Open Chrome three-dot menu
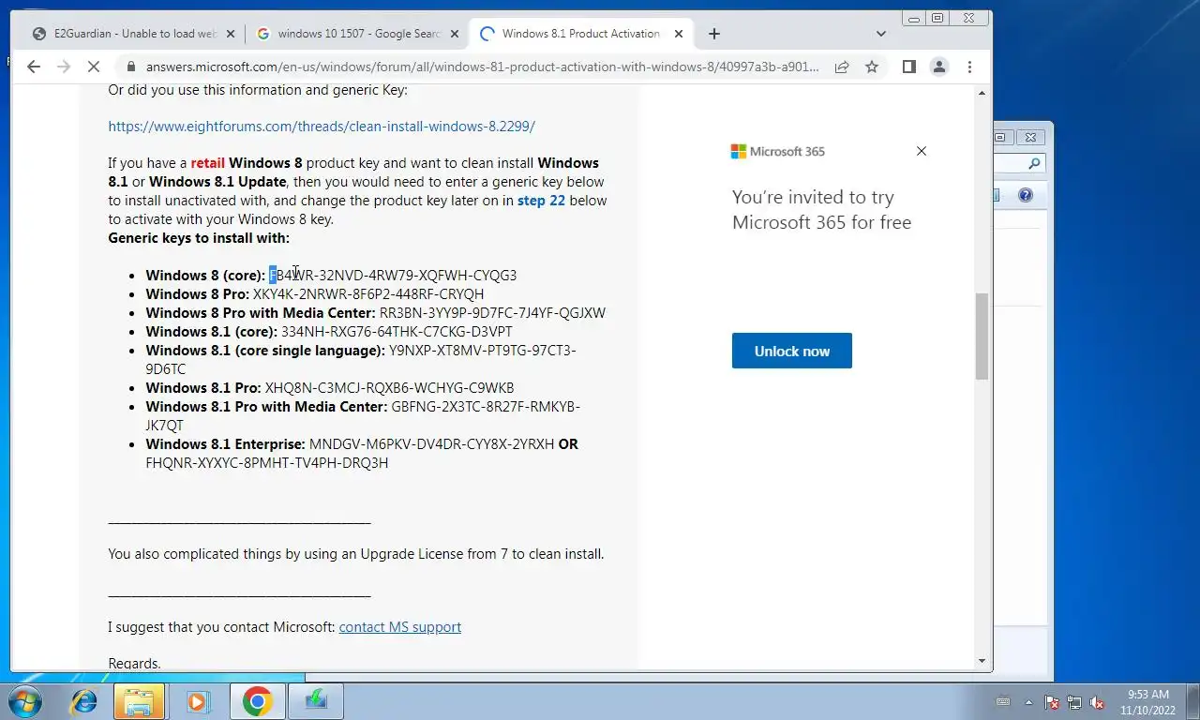Viewport: 1200px width, 720px height. pyautogui.click(x=969, y=67)
